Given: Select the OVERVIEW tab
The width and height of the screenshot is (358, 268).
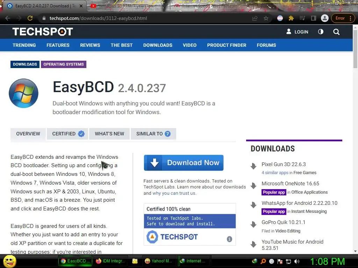Looking at the screenshot, I should tap(28, 134).
